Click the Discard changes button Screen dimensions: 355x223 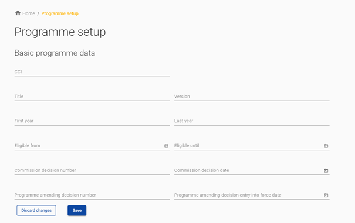(x=36, y=210)
